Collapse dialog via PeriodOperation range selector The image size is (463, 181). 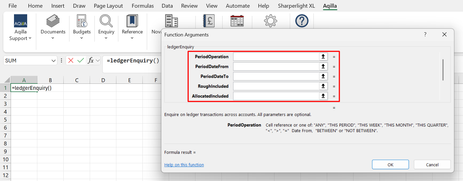[323, 57]
